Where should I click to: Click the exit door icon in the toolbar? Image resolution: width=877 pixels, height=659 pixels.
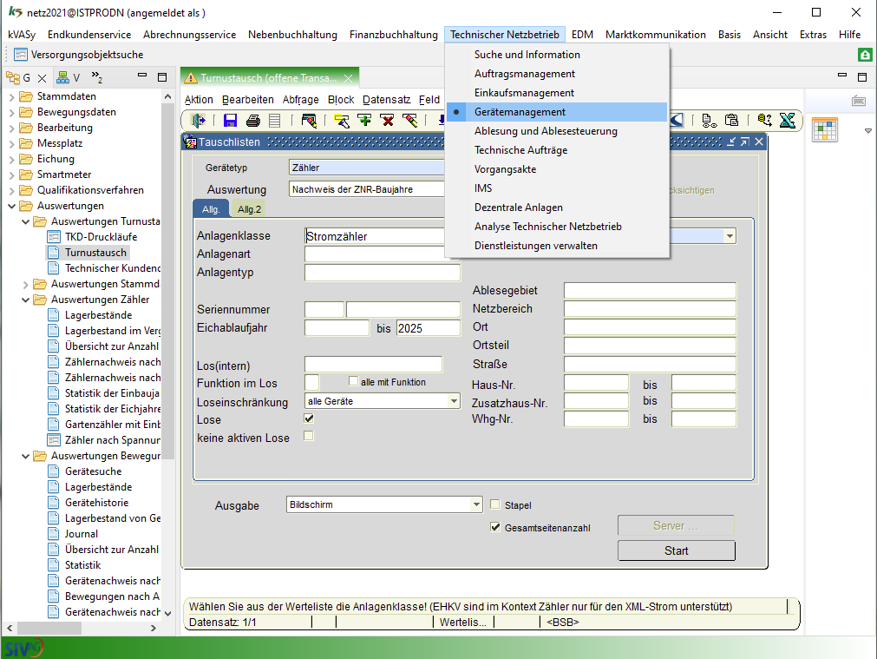tap(199, 121)
